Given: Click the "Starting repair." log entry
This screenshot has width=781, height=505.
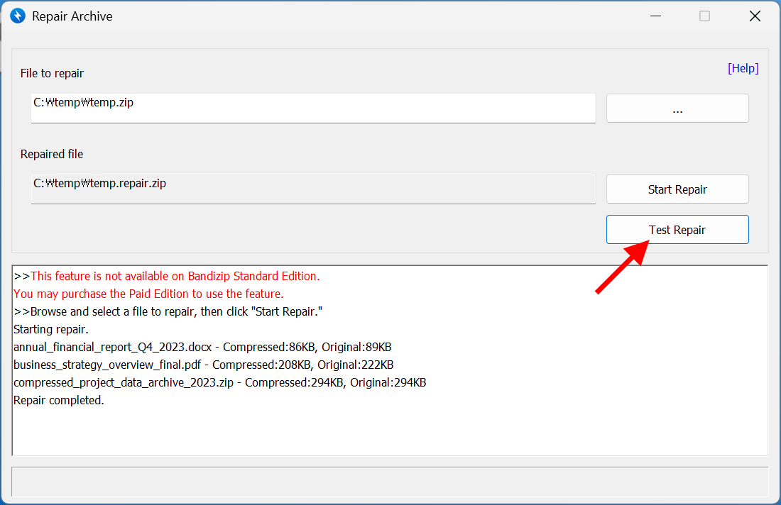Looking at the screenshot, I should [51, 330].
